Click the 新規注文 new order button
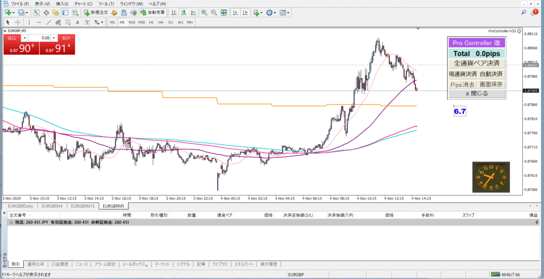The image size is (544, 279). coord(96,12)
